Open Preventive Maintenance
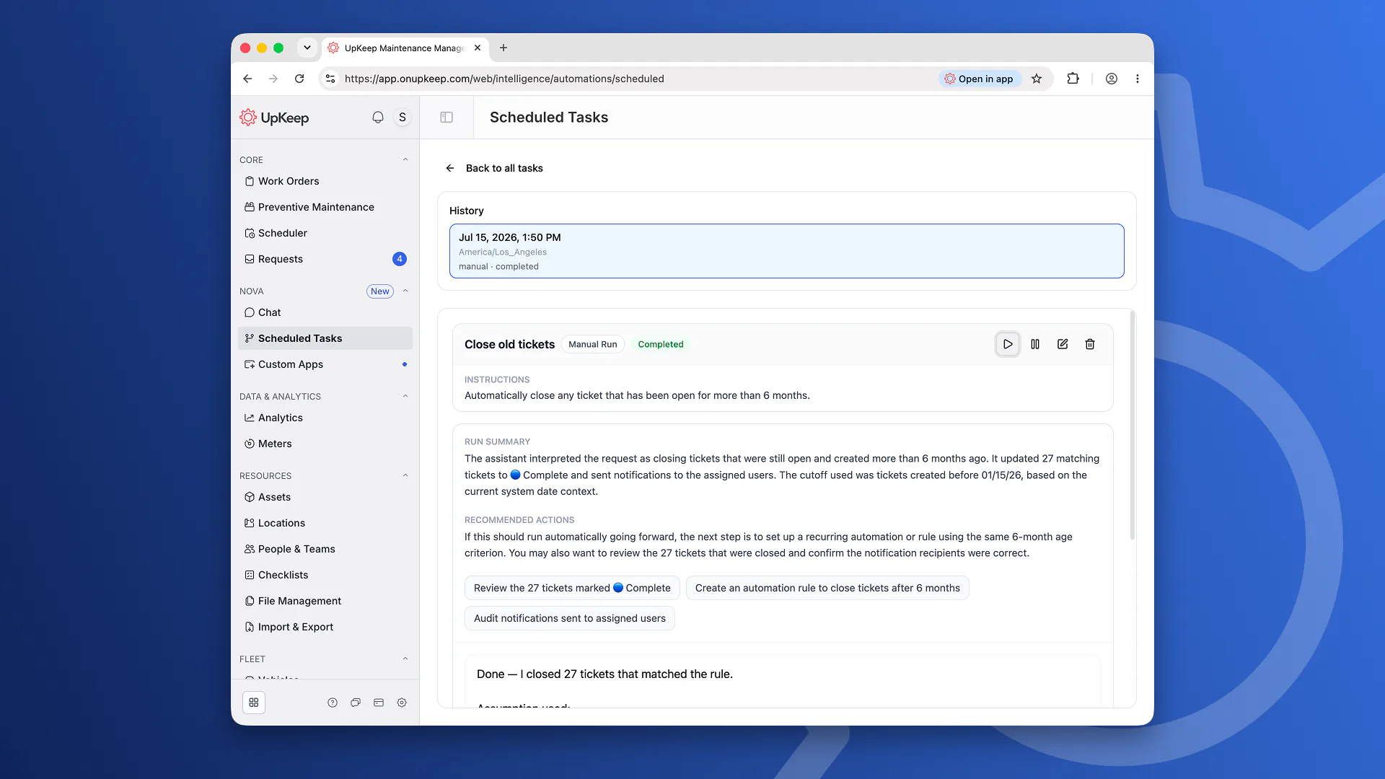This screenshot has height=779, width=1385. tap(325, 207)
